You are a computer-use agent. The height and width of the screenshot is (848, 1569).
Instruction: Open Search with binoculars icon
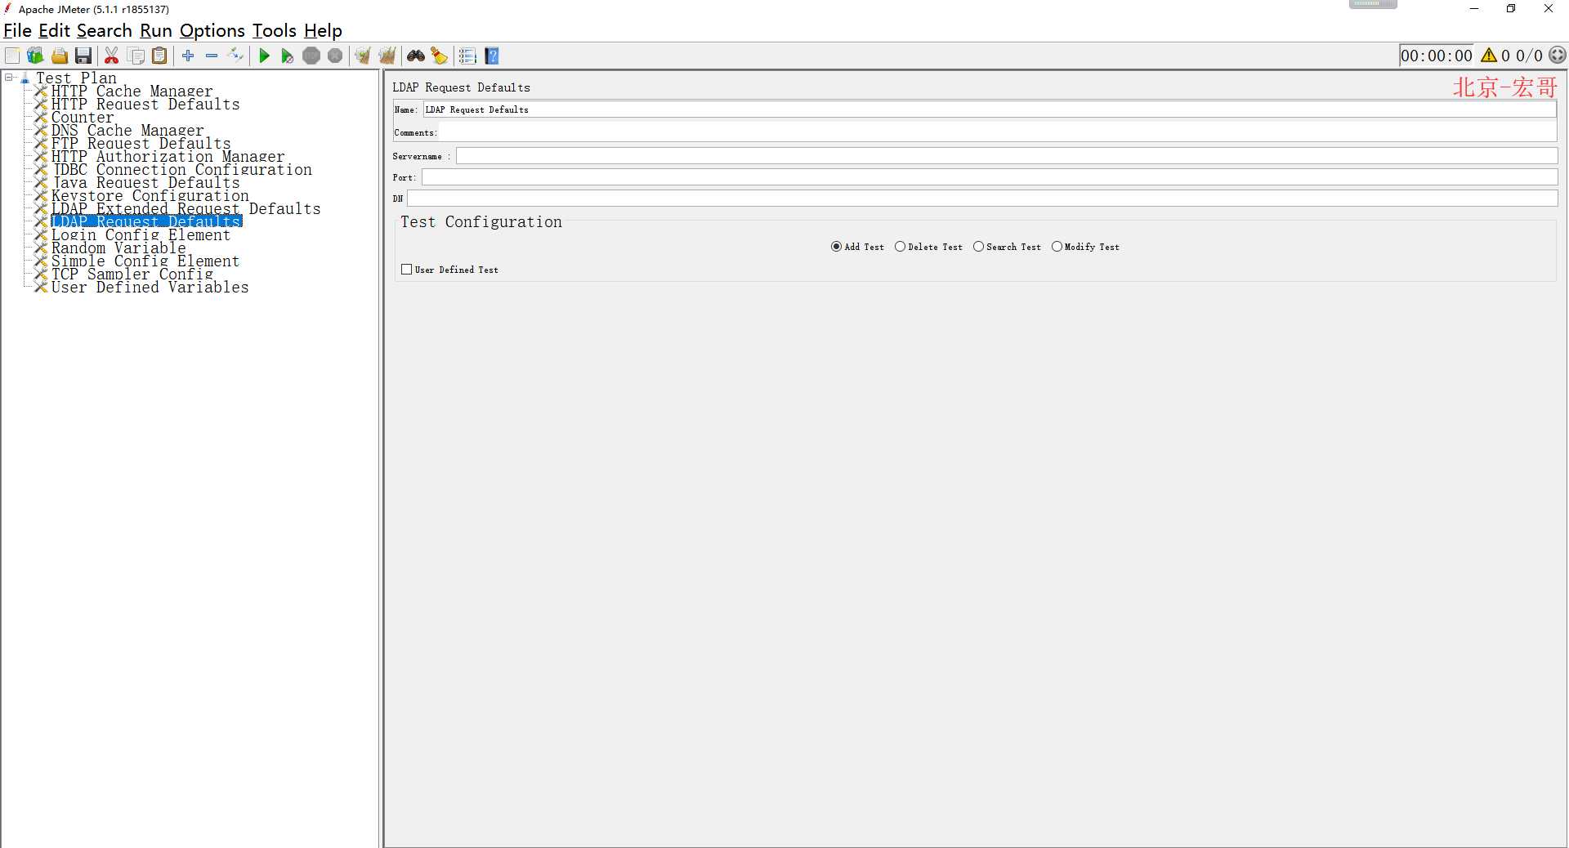[x=416, y=56]
